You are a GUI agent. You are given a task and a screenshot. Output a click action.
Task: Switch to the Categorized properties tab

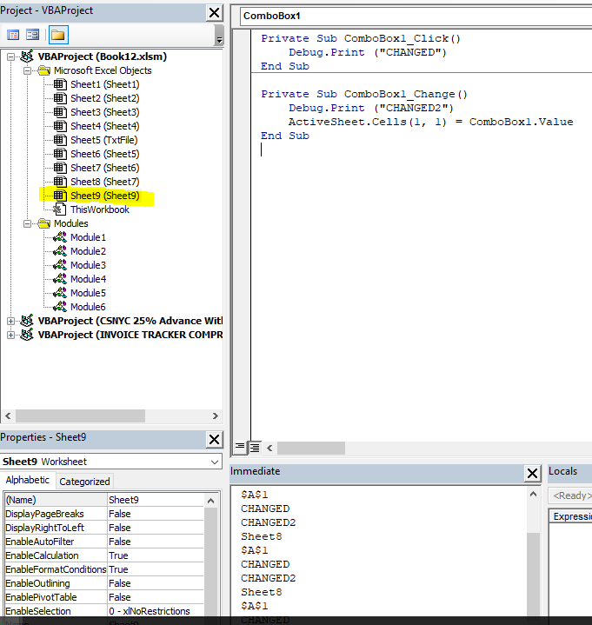(x=84, y=482)
